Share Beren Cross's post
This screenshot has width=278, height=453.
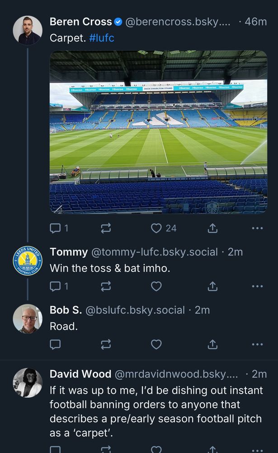pyautogui.click(x=212, y=228)
